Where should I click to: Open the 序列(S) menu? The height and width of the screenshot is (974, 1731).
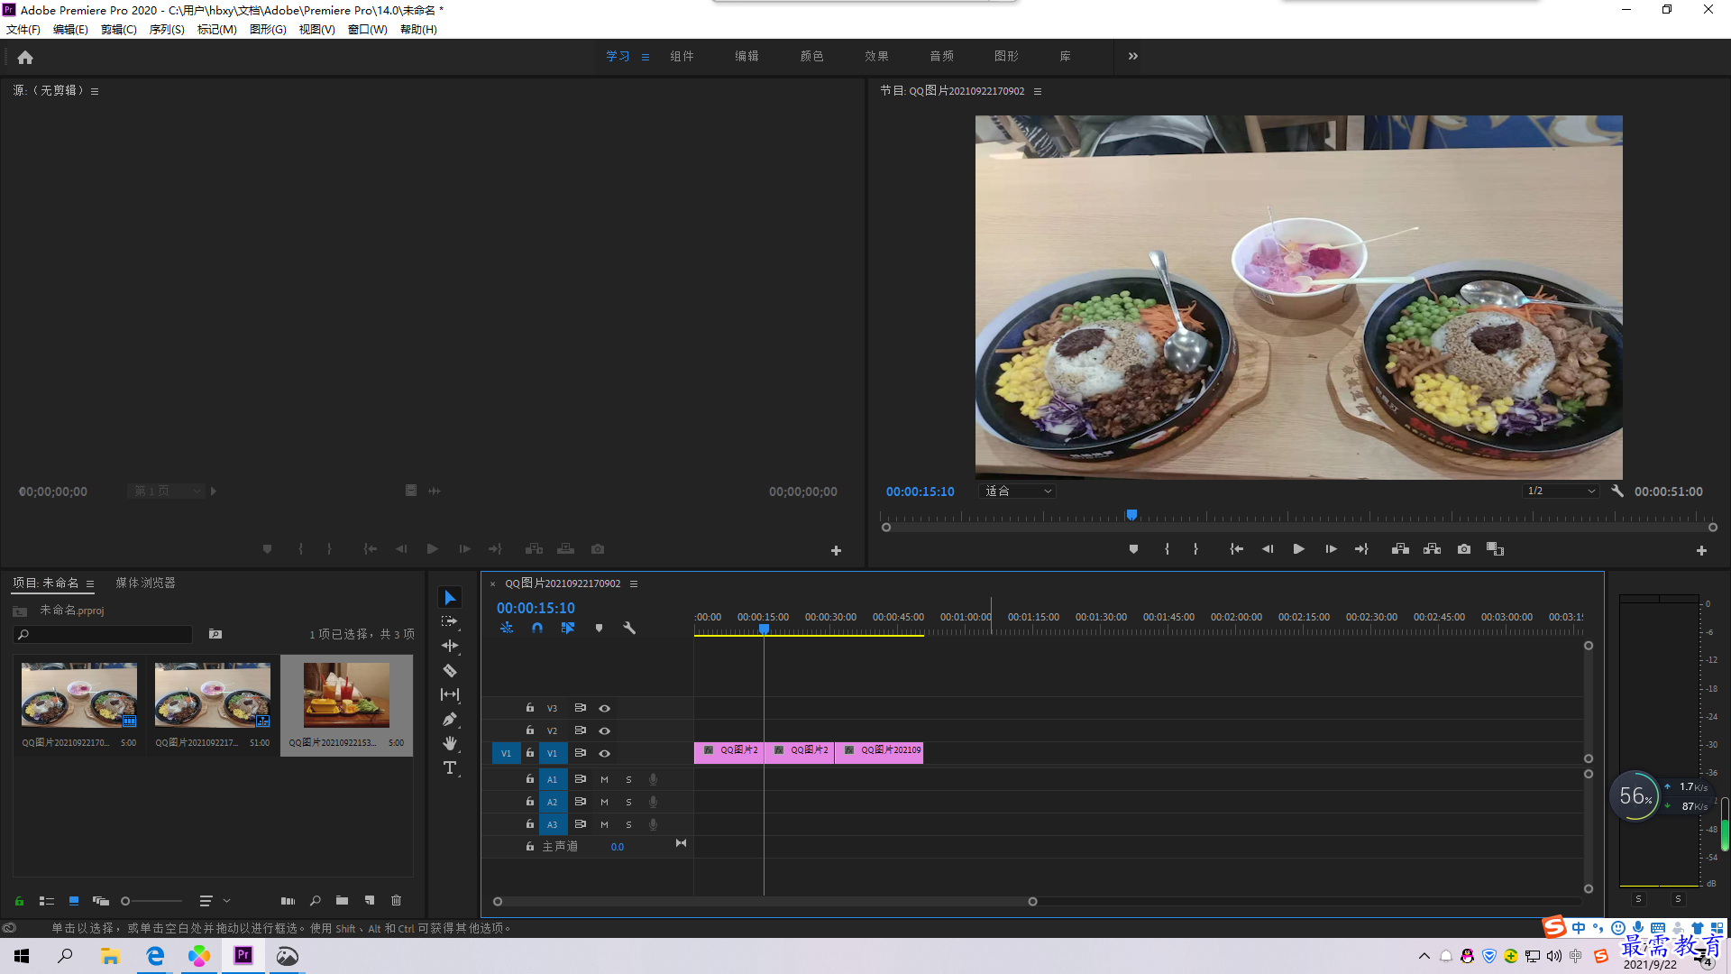coord(167,30)
